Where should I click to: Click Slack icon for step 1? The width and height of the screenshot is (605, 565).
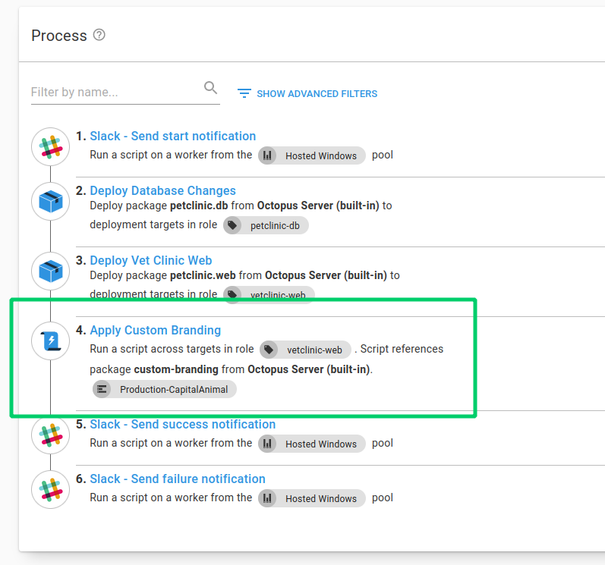pos(51,147)
